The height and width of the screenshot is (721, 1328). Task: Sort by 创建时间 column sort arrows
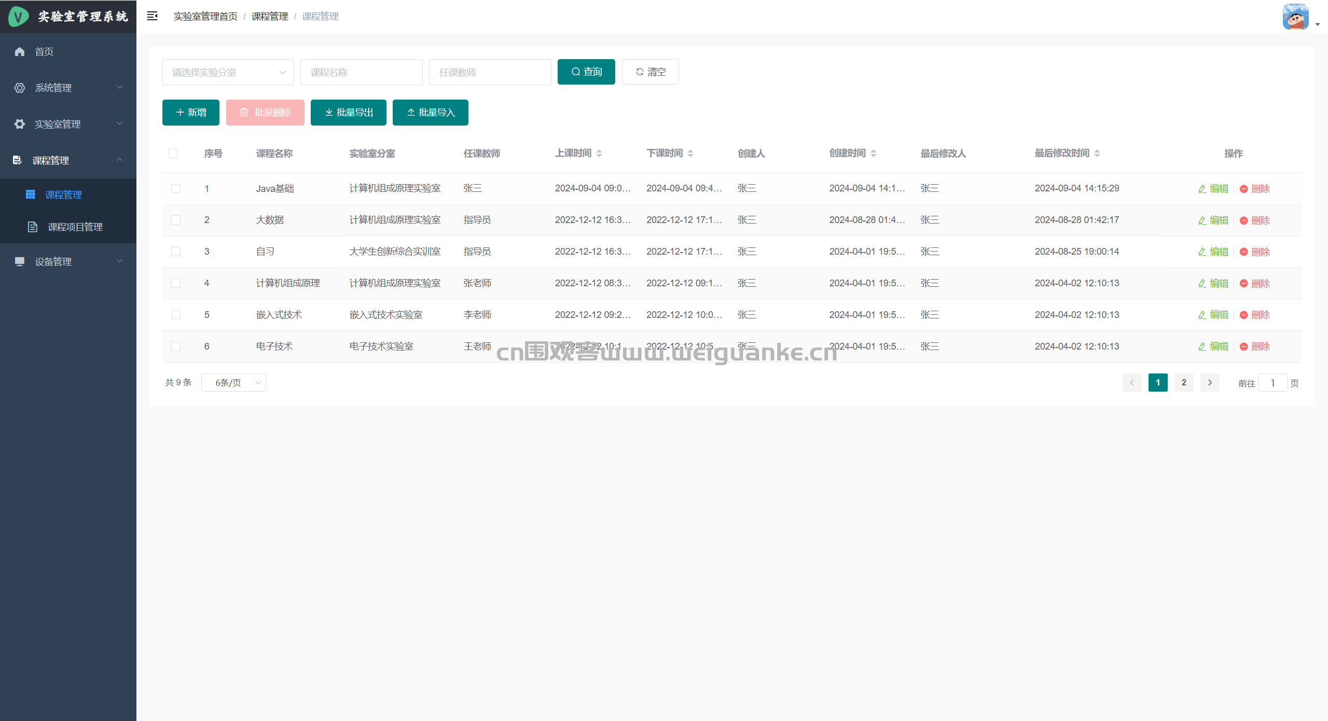874,153
